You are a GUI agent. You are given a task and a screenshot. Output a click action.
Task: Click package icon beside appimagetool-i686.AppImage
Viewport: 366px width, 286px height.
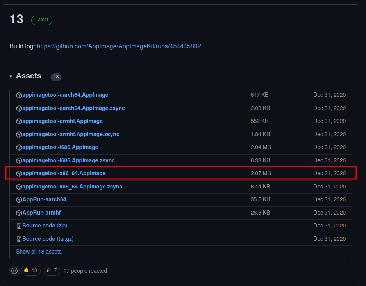click(x=19, y=147)
